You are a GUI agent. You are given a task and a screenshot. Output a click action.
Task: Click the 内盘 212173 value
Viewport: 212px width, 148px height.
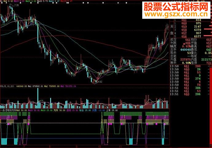206,59
